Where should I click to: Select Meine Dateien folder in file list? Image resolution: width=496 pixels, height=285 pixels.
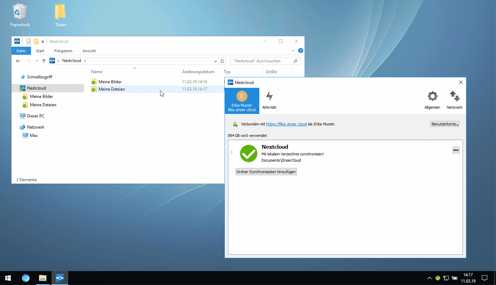tap(112, 89)
